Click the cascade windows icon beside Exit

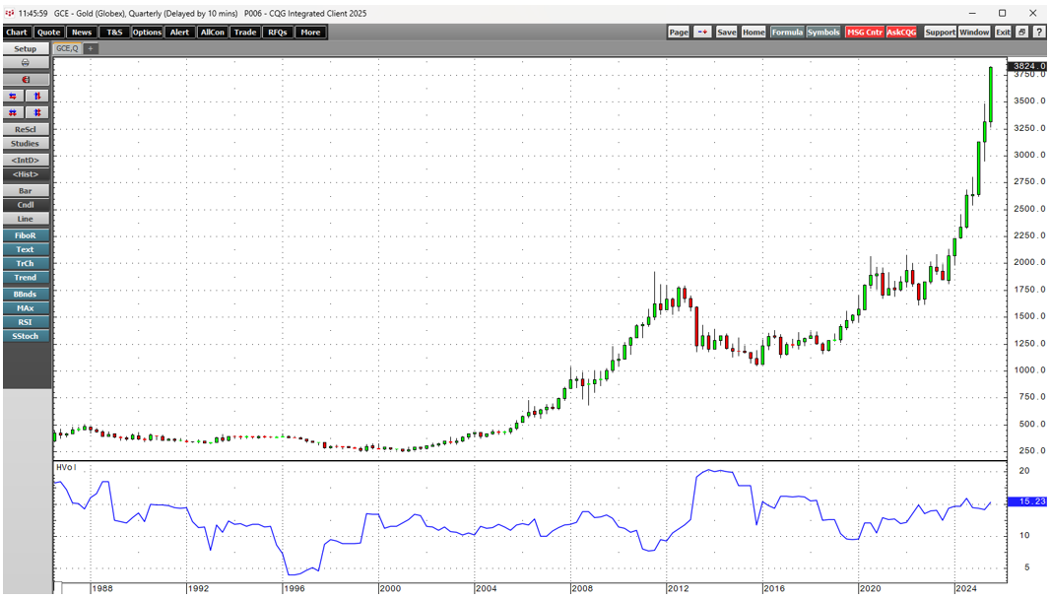pyautogui.click(x=1021, y=33)
